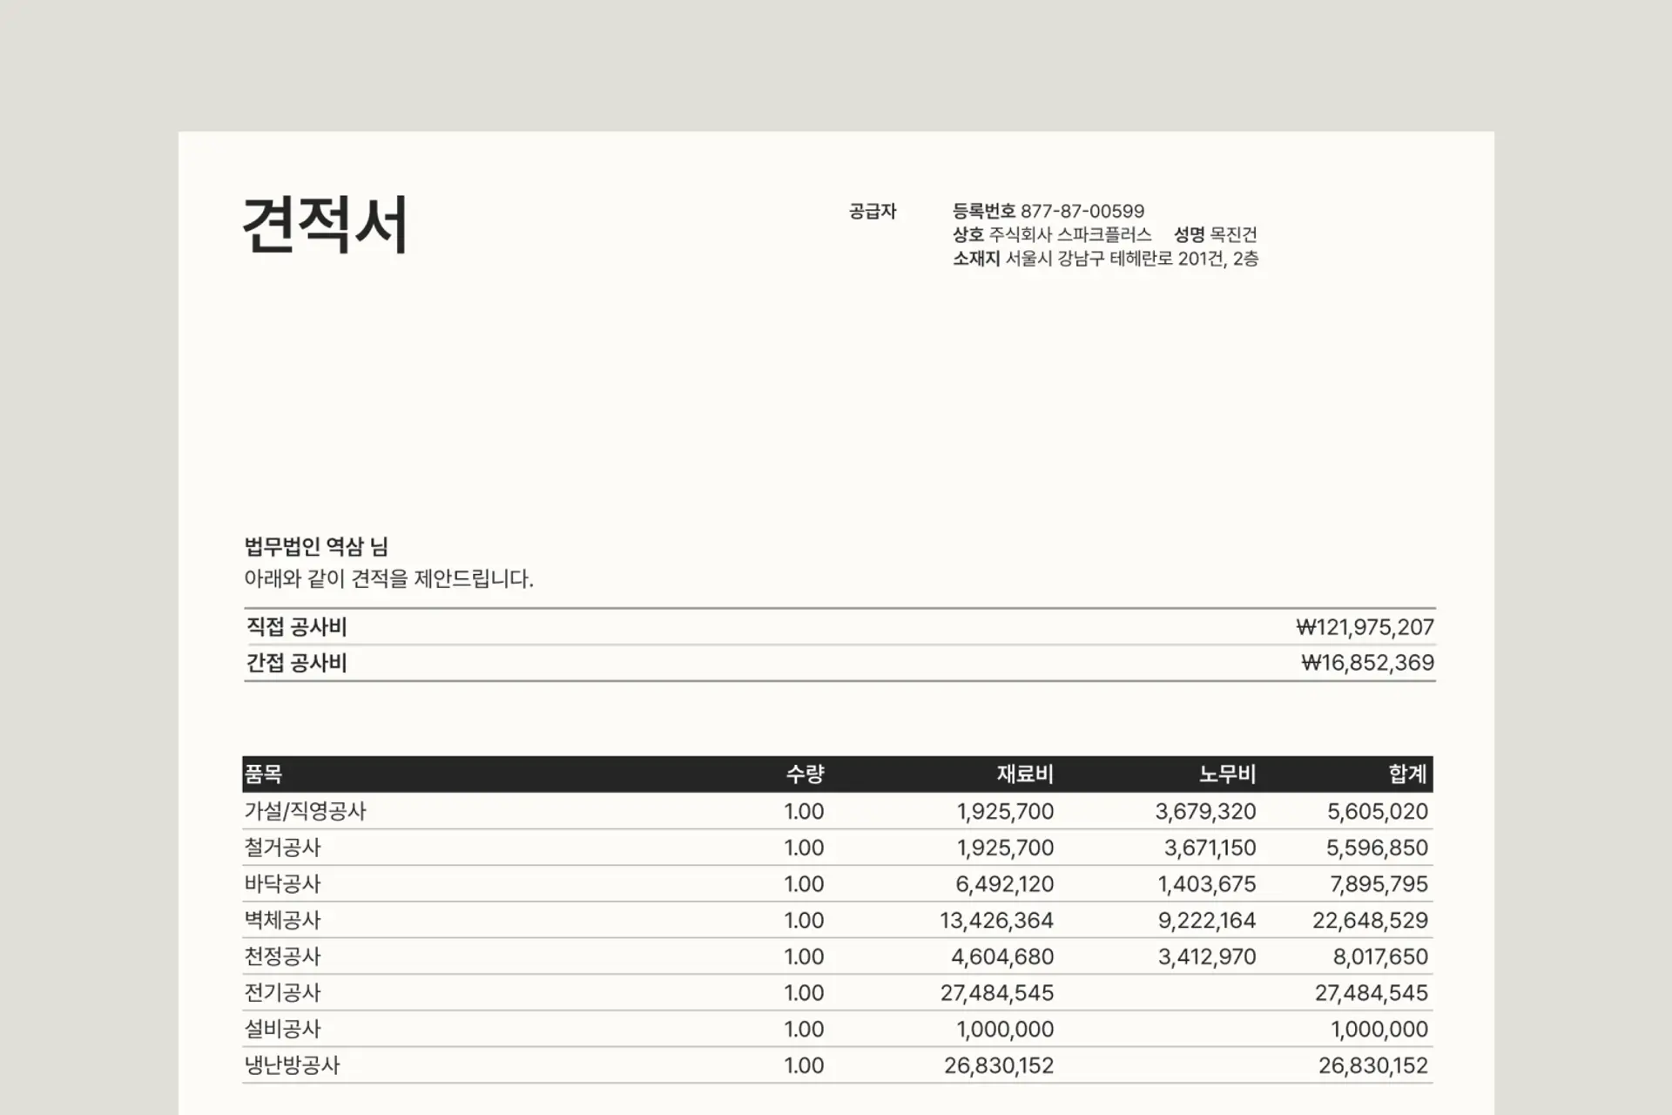Screen dimensions: 1672x1115
Task: Click material cost 6,492,120
Action: pyautogui.click(x=1005, y=884)
